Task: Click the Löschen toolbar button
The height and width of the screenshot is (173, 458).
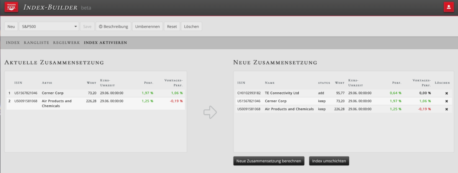Action: (x=191, y=26)
